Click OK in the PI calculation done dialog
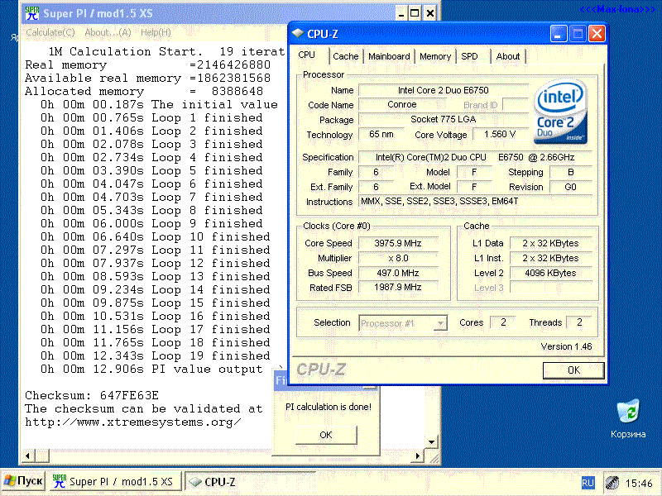Image resolution: width=662 pixels, height=496 pixels. point(326,435)
